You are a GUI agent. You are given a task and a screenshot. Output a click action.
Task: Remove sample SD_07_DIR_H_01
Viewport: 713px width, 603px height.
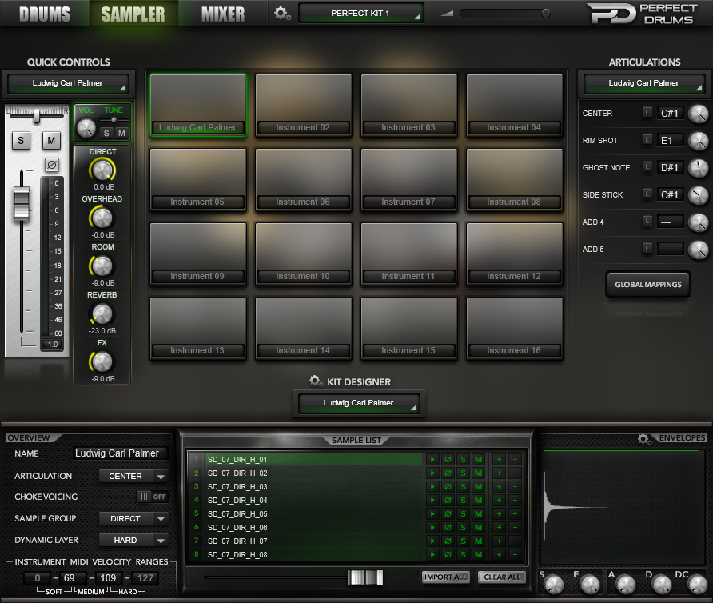coord(516,460)
